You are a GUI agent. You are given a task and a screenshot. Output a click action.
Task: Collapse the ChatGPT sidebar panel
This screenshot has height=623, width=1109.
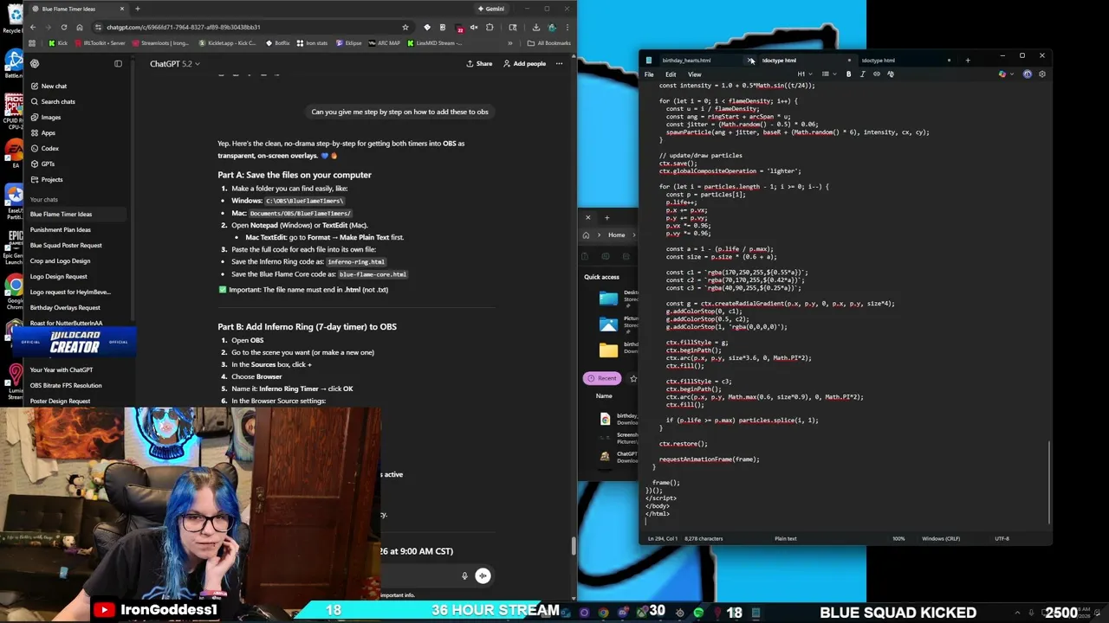118,63
